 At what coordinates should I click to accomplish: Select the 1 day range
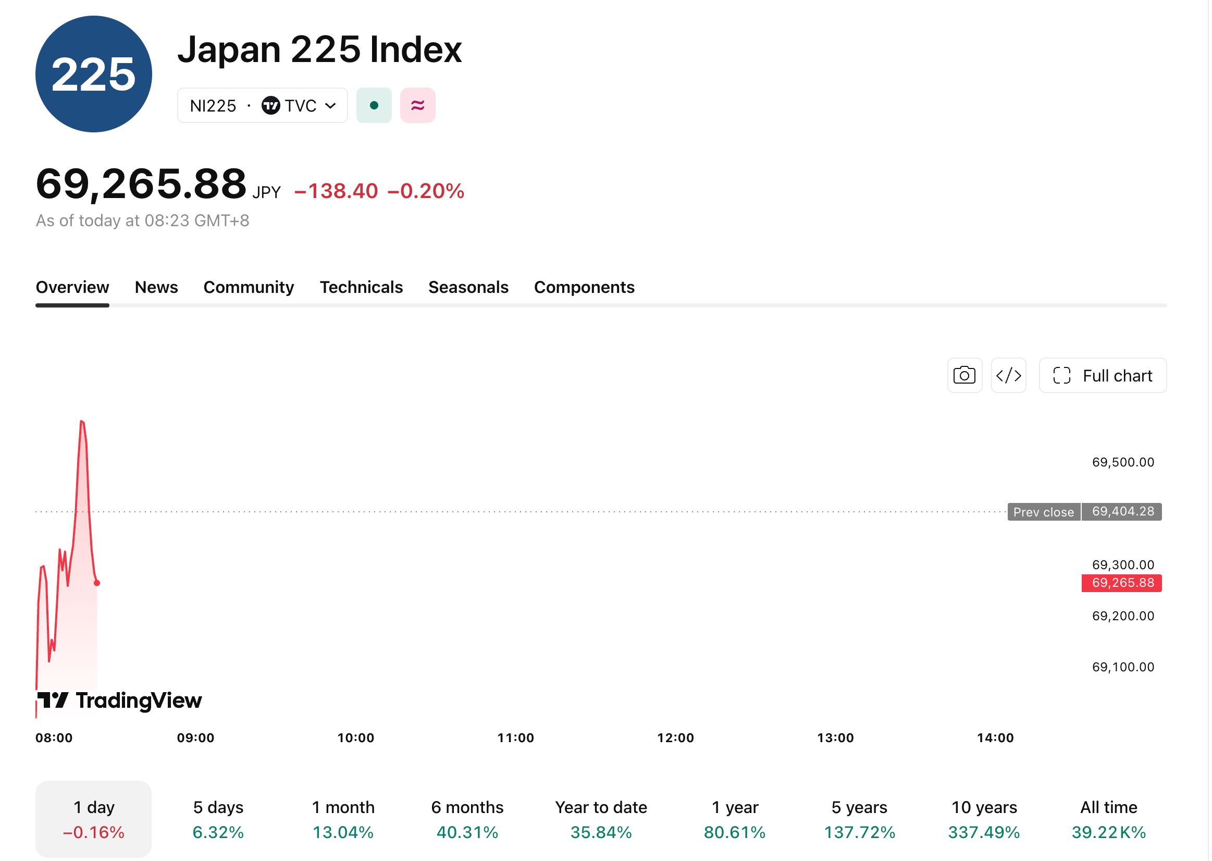click(94, 820)
